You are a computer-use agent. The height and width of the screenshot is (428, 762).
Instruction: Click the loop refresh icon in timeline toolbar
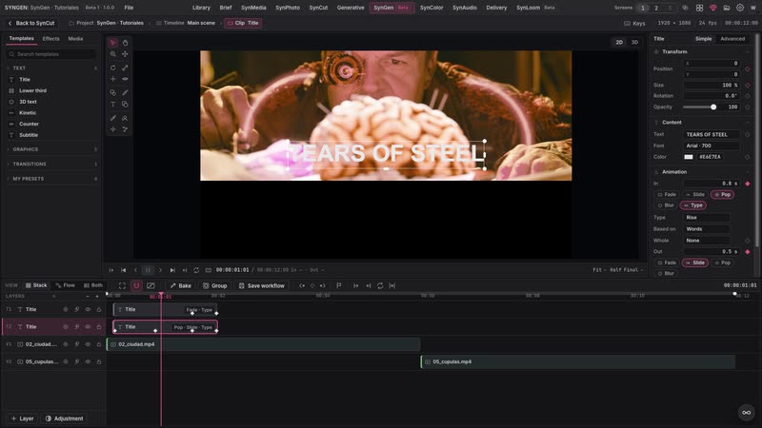380,286
